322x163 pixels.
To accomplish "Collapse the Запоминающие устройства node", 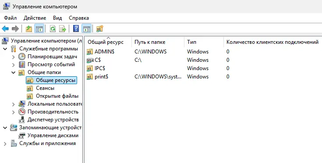I will coord(5,128).
